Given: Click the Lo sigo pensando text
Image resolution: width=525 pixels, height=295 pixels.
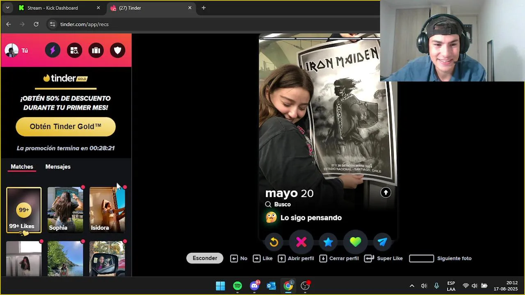Looking at the screenshot, I should [x=311, y=218].
